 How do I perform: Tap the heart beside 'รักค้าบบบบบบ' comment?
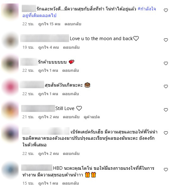(x=166, y=63)
